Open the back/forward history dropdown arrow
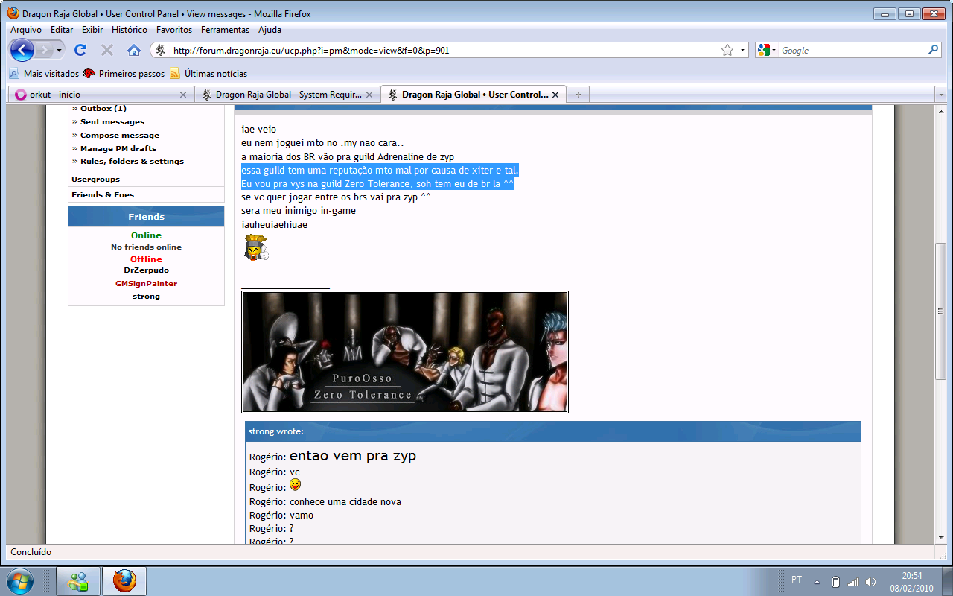 tap(60, 50)
